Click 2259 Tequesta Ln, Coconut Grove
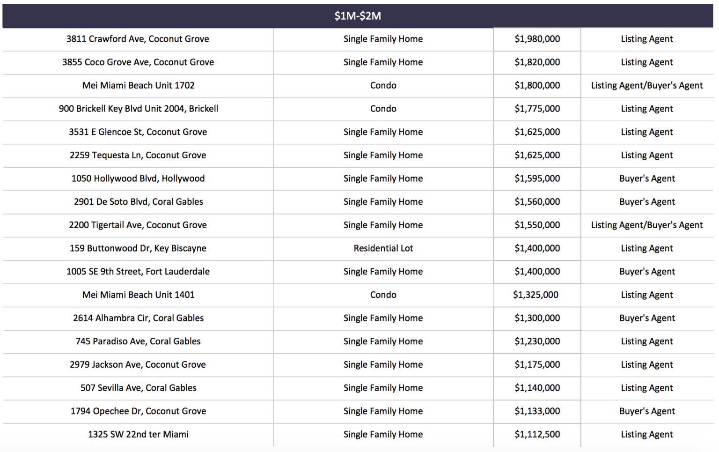 point(138,155)
